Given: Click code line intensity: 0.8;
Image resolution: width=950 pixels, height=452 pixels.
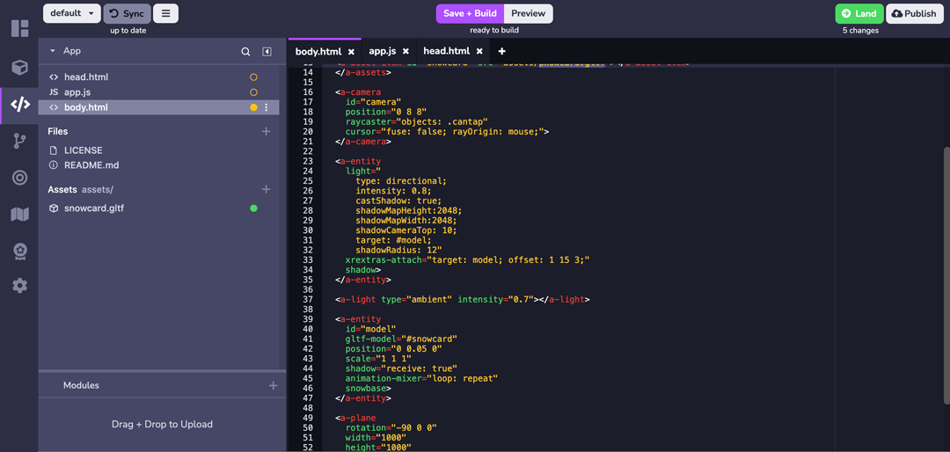Looking at the screenshot, I should [393, 190].
